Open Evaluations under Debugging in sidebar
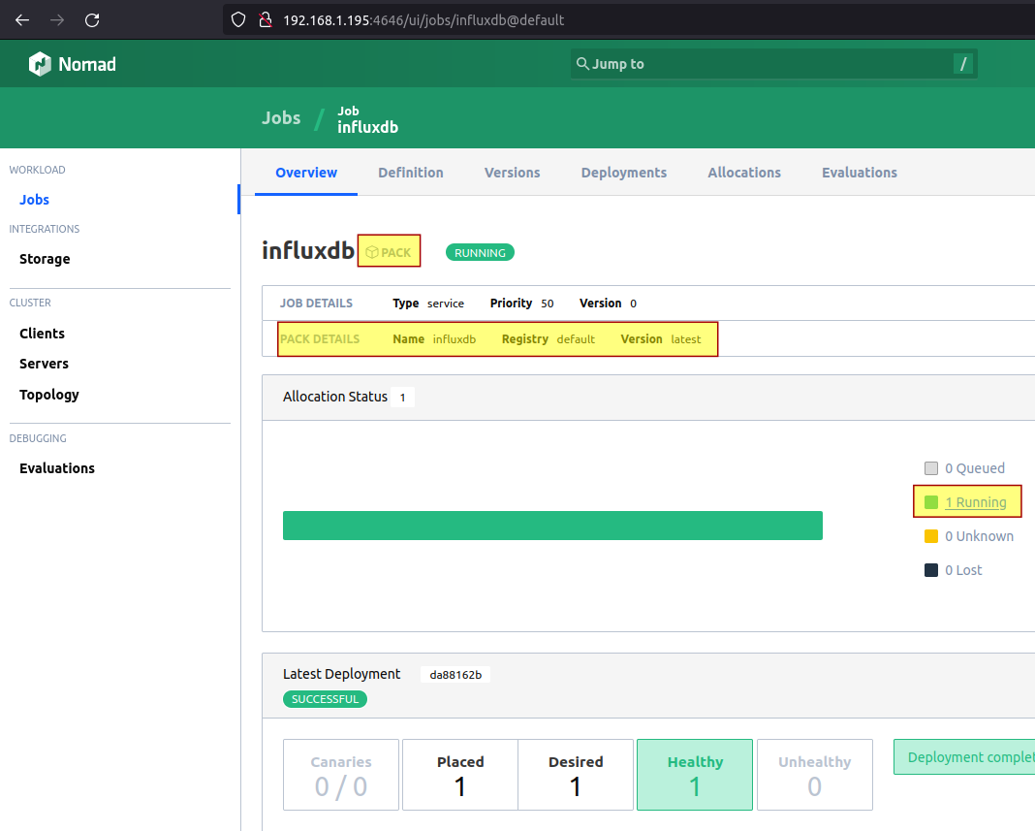 57,468
